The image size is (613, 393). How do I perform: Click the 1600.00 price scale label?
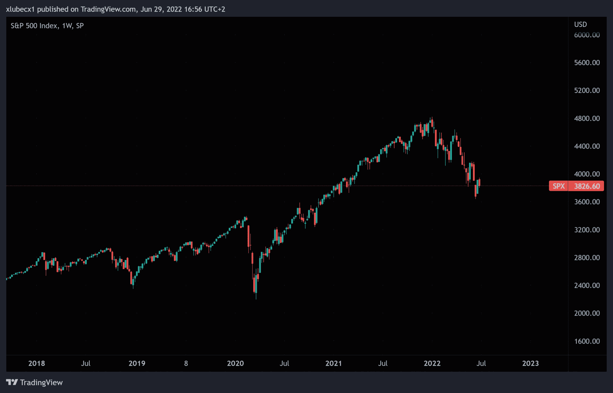pos(587,341)
